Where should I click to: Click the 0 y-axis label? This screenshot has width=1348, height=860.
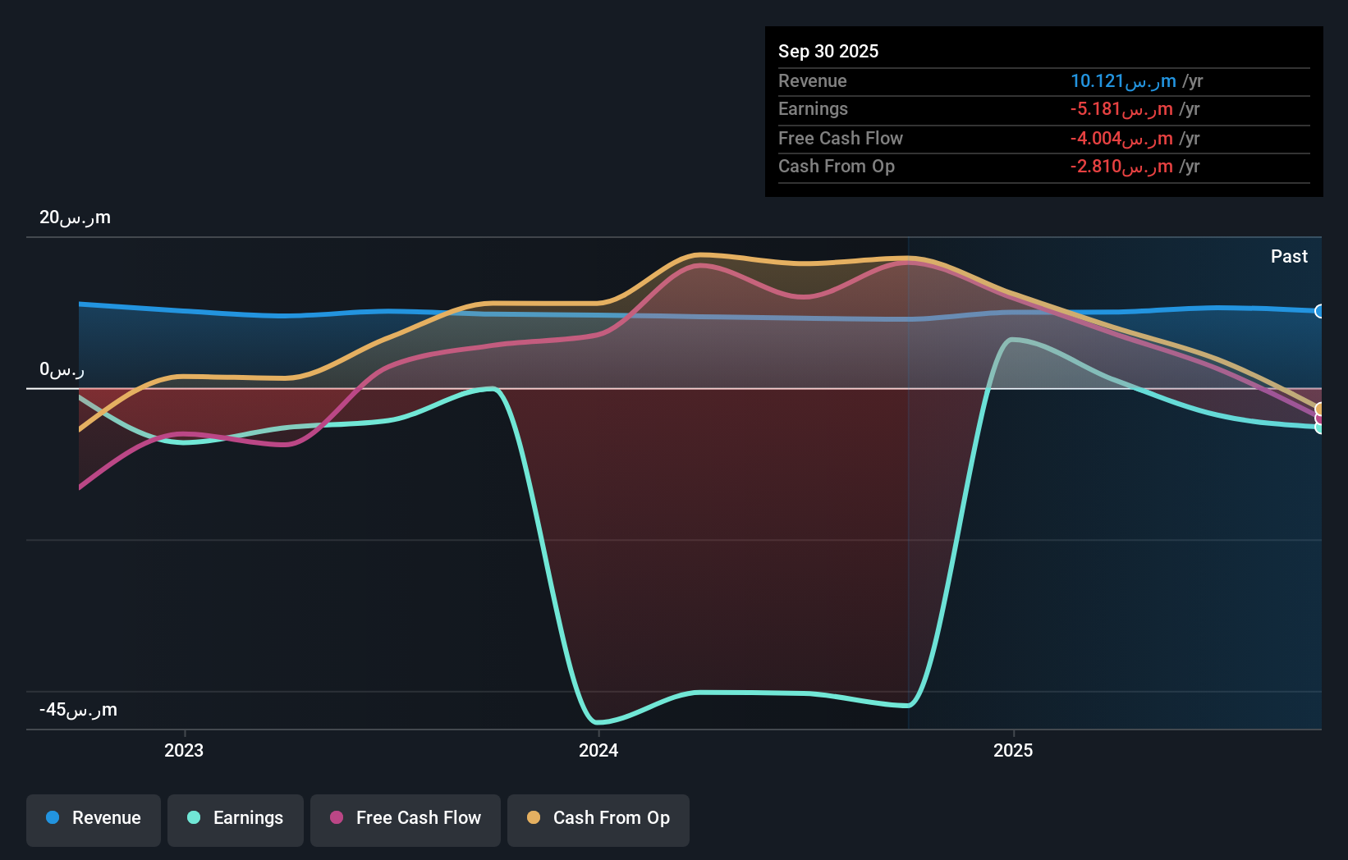click(62, 370)
